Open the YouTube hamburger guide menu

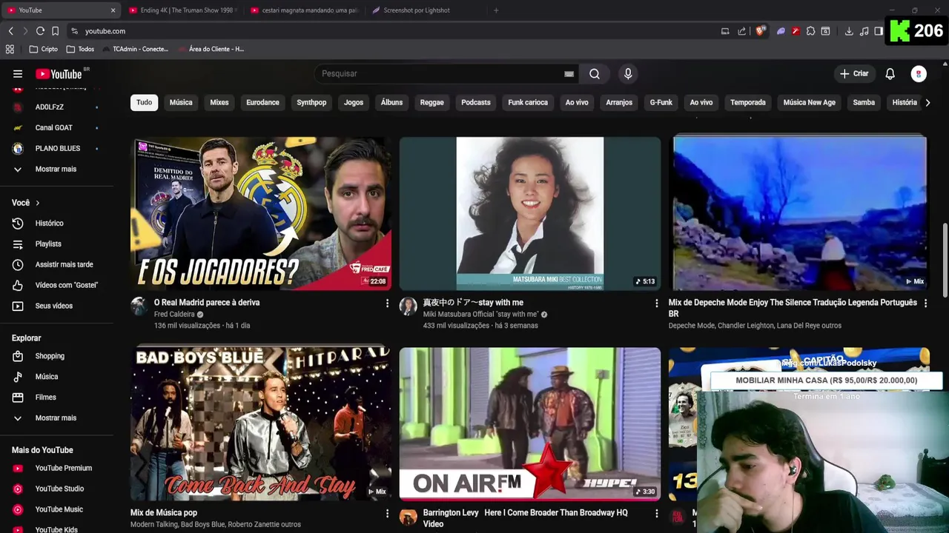18,74
